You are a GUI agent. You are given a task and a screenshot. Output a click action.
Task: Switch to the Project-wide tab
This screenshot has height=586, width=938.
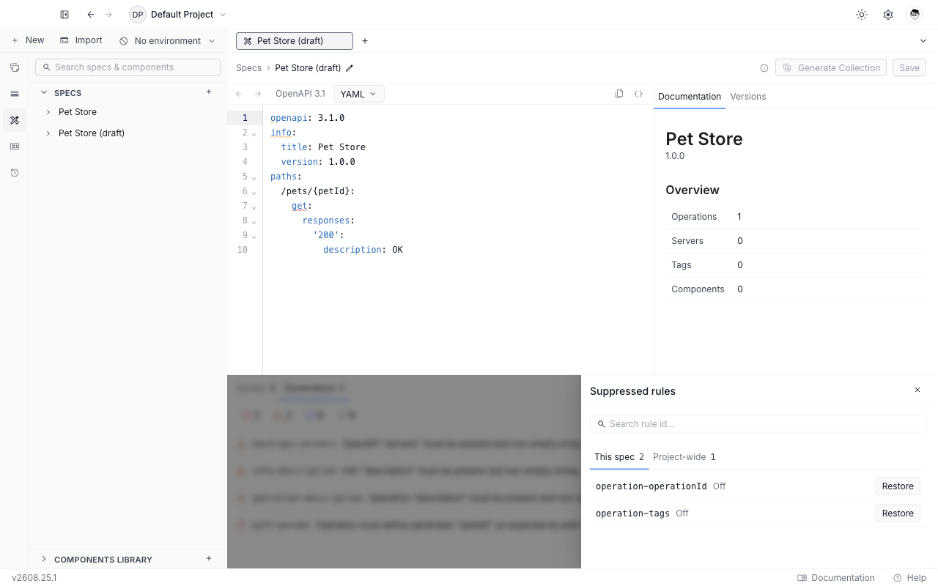(x=684, y=457)
